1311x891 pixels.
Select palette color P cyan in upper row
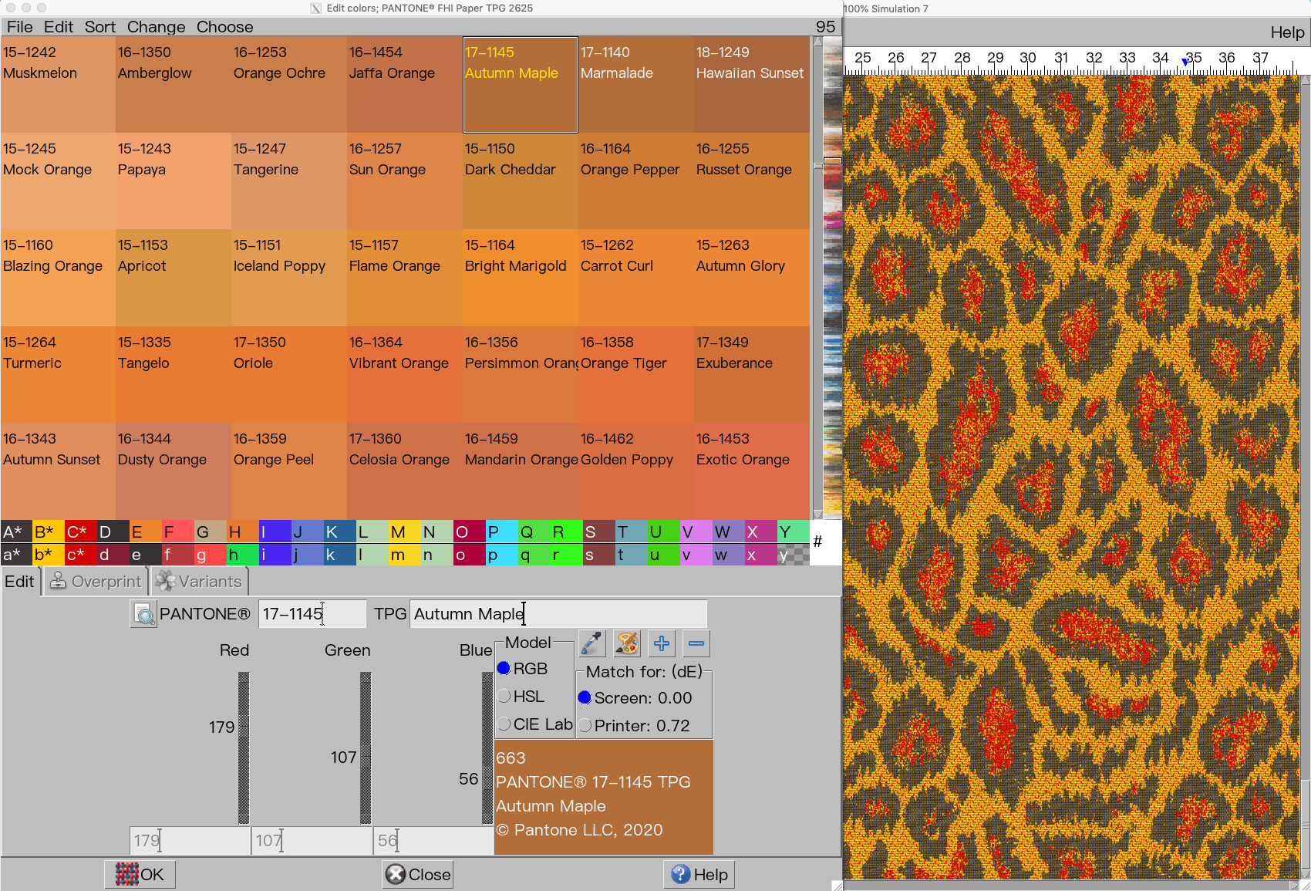click(x=502, y=532)
